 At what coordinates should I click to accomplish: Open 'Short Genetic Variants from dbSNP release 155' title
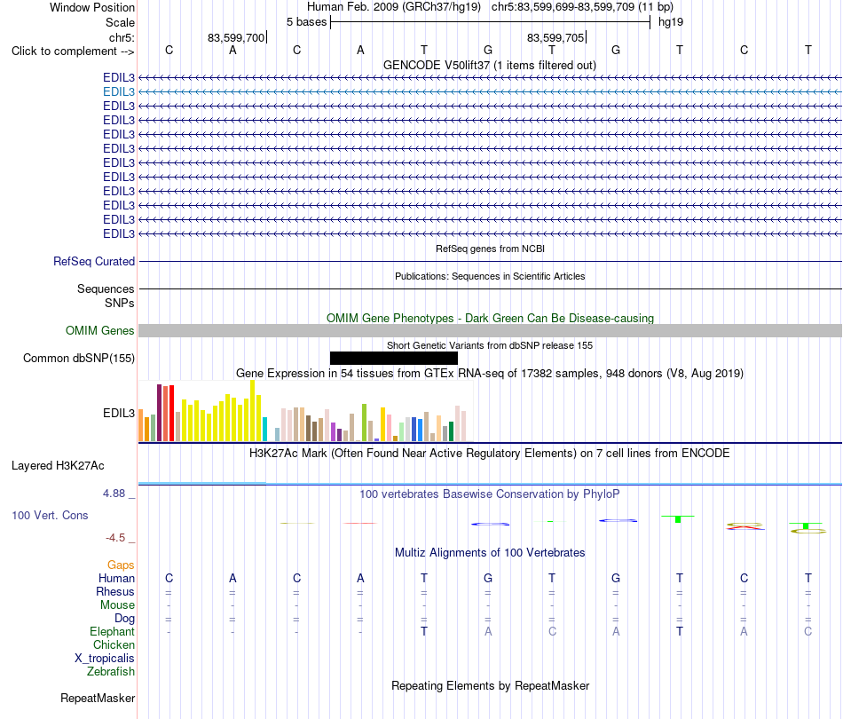[490, 345]
